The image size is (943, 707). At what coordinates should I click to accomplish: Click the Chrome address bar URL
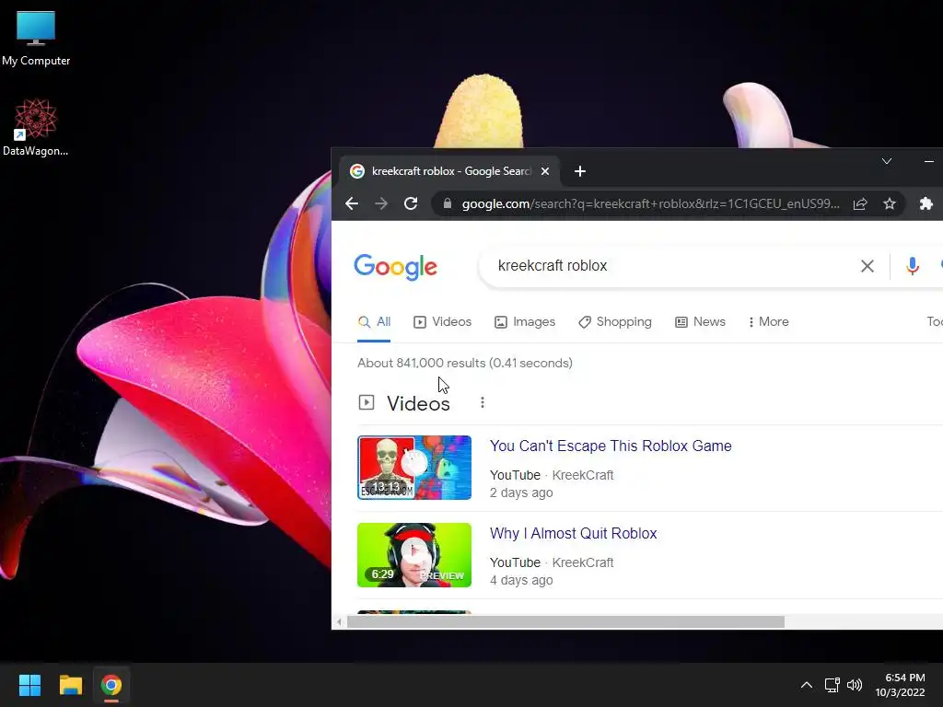(651, 203)
